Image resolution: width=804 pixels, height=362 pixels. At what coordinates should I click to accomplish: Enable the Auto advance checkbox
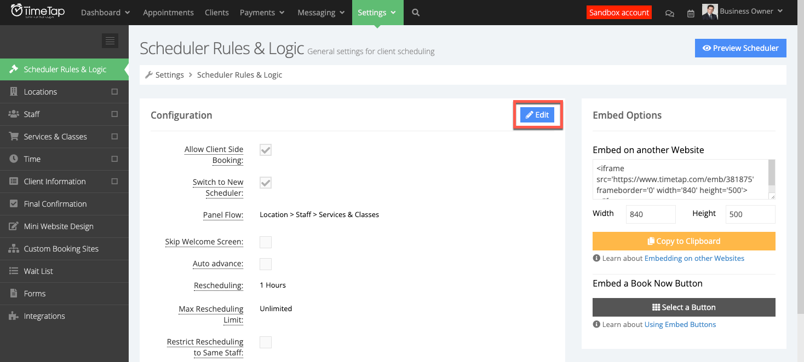(266, 264)
